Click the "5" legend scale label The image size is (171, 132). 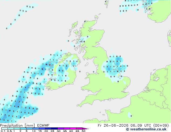click(x=26, y=131)
